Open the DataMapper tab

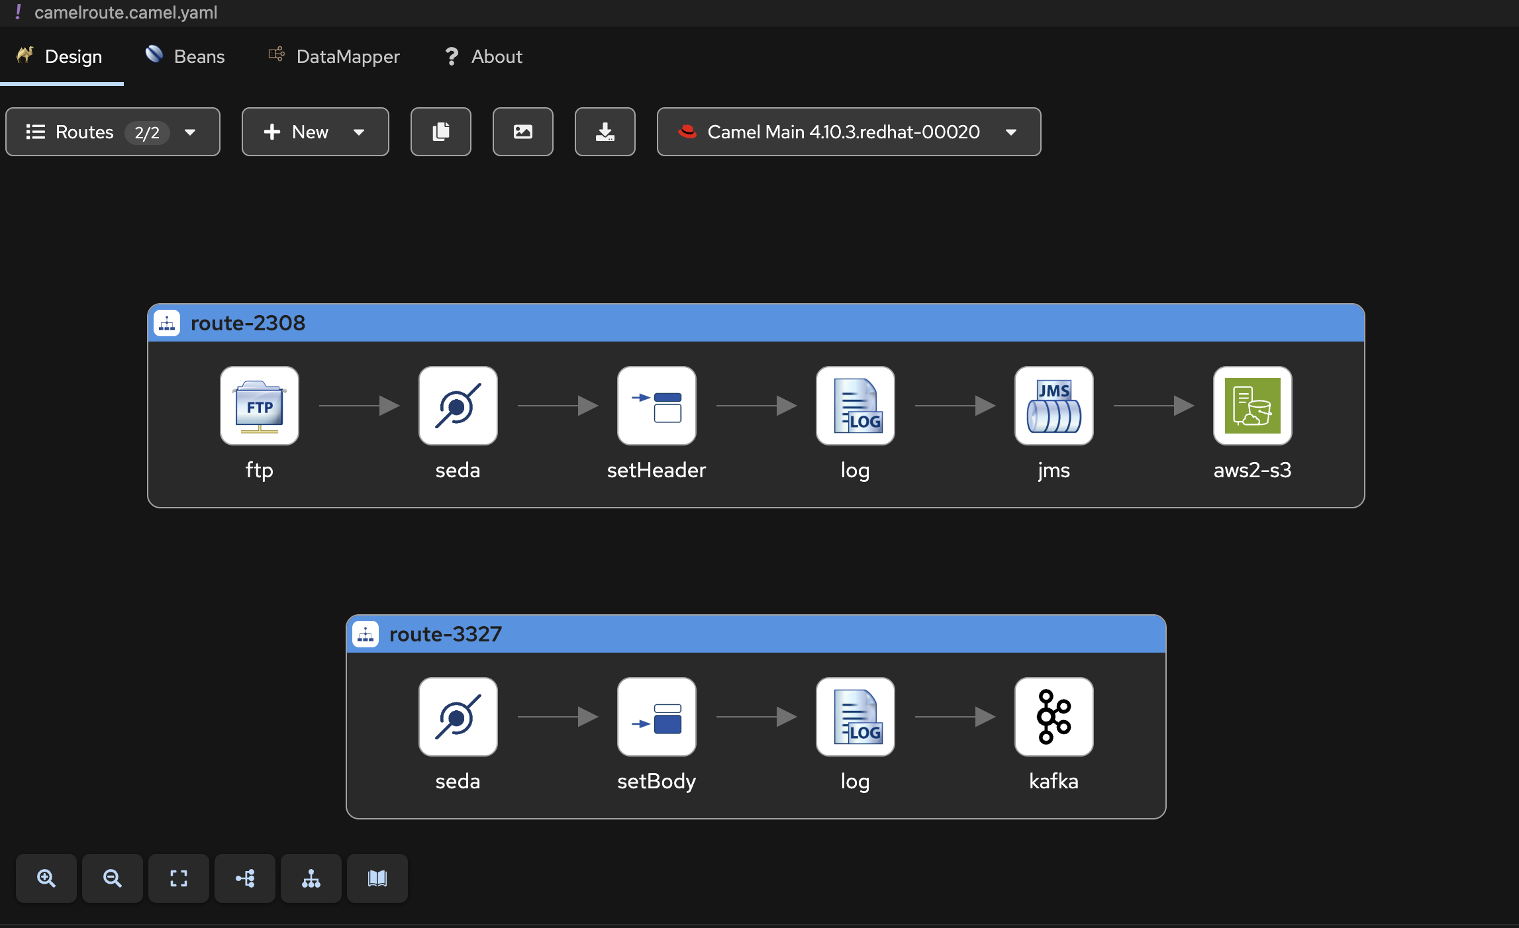point(334,56)
